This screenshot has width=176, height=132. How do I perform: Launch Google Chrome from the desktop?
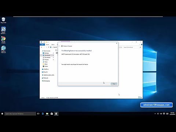(x=3, y=40)
